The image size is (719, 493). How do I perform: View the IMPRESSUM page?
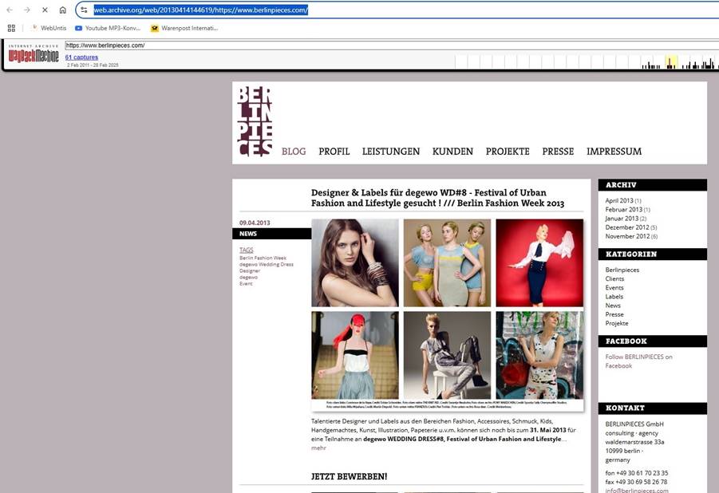point(614,152)
